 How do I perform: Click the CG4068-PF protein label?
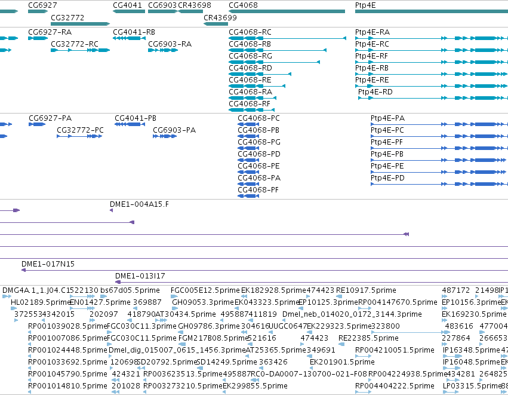tap(258, 189)
